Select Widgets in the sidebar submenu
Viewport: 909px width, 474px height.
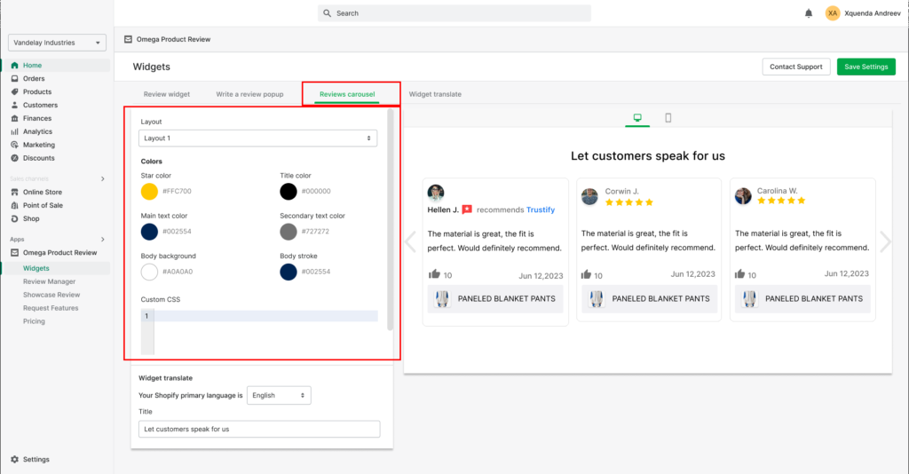36,268
